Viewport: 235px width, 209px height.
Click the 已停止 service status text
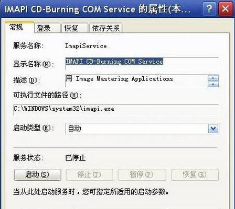point(76,158)
